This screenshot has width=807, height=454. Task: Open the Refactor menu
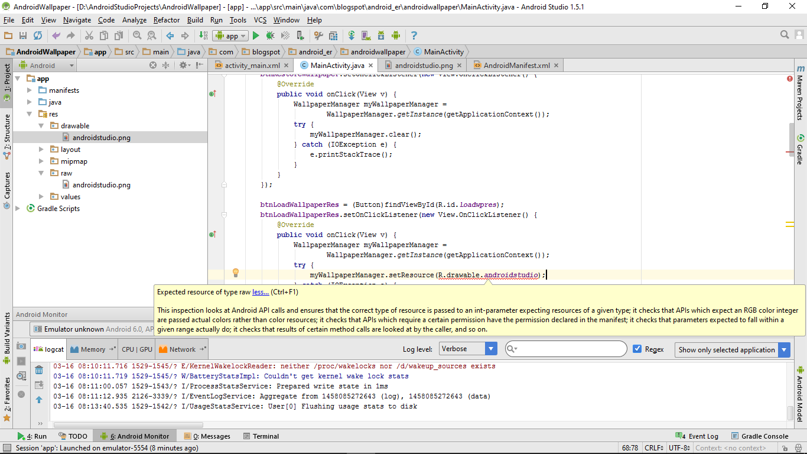point(166,20)
